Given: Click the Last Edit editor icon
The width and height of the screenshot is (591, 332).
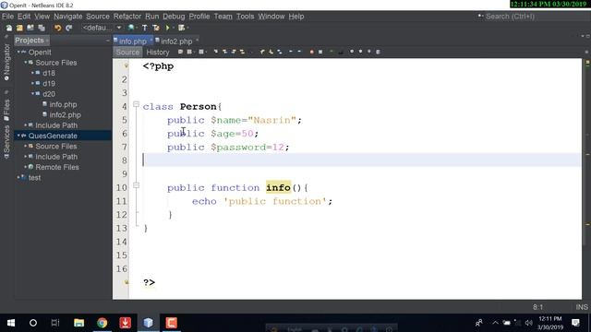Looking at the screenshot, I should coord(181,52).
